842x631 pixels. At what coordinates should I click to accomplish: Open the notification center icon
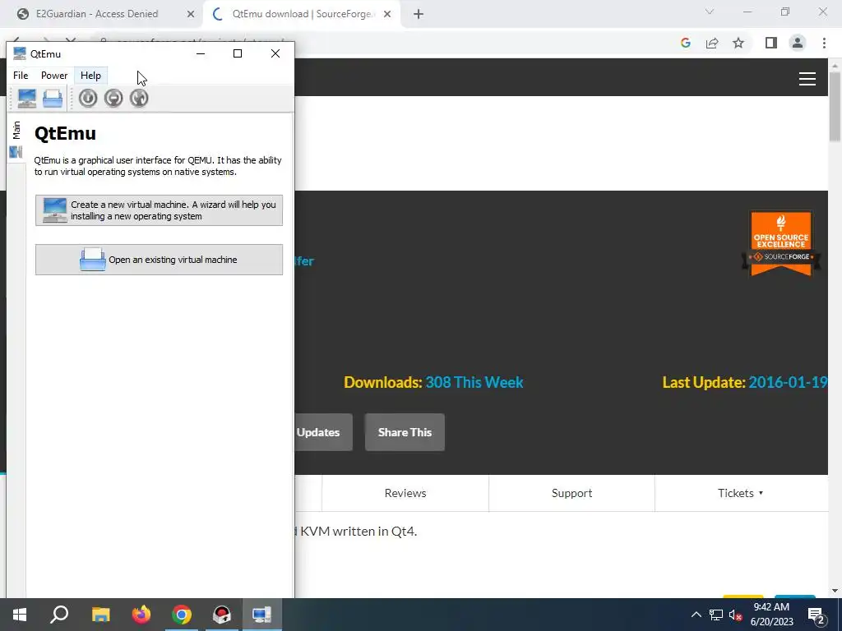point(817,615)
